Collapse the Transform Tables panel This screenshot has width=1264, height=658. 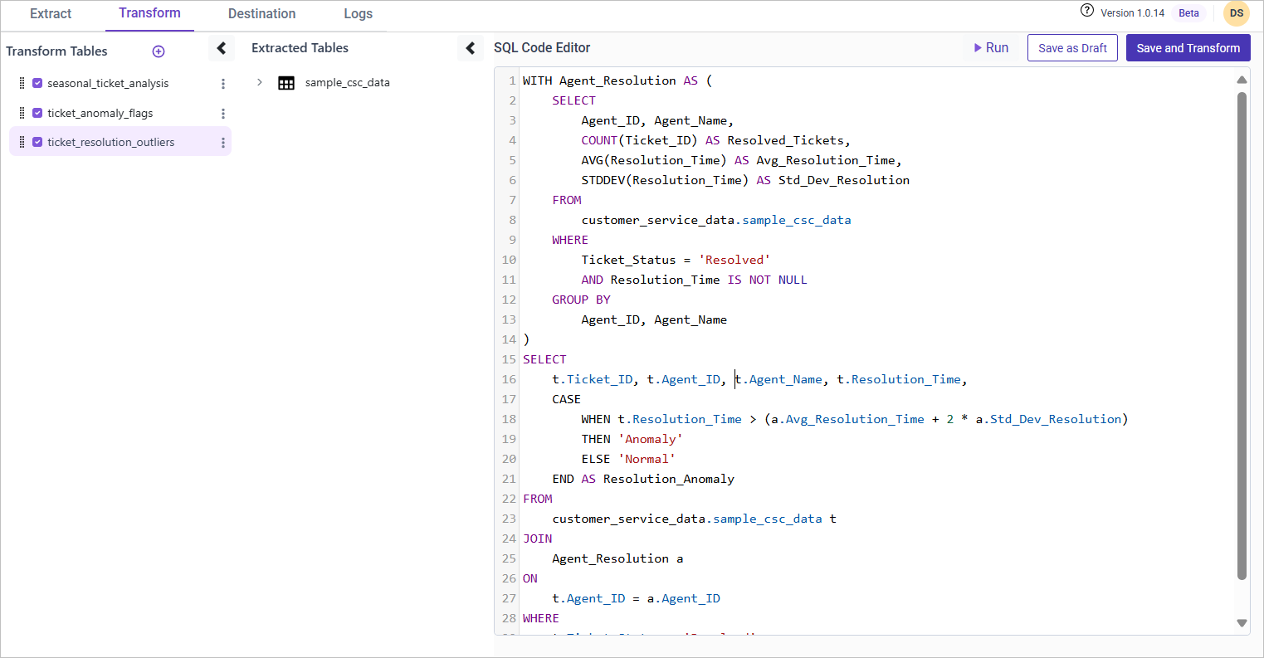pyautogui.click(x=222, y=48)
